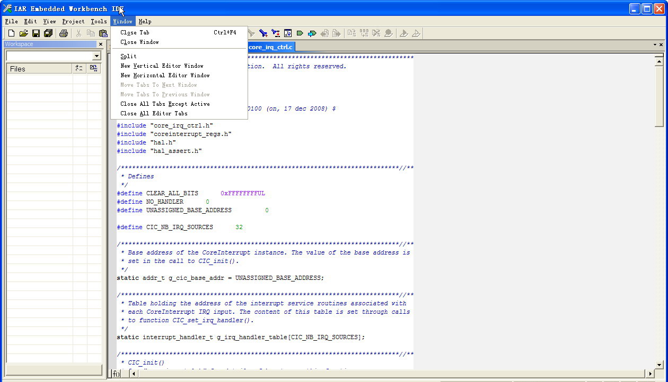Screen dimensions: 668x382
Task: Compile the current file
Action: tap(351, 33)
